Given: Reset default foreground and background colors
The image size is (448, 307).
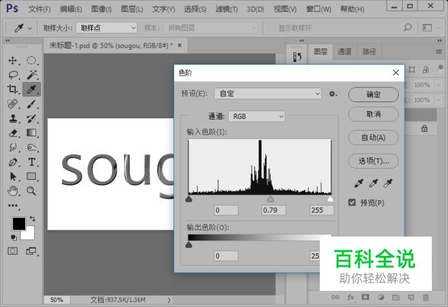Looking at the screenshot, I should 14,237.
